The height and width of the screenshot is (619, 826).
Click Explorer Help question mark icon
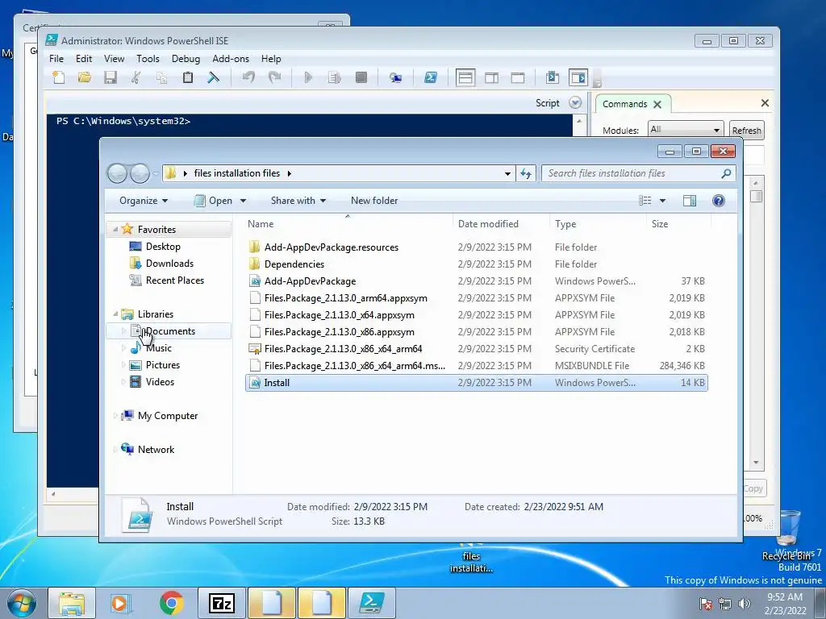pyautogui.click(x=719, y=201)
